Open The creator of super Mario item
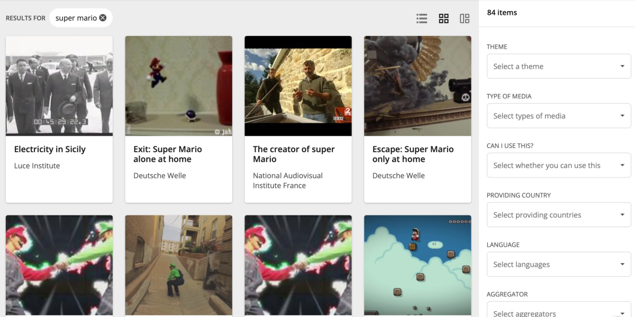Image resolution: width=635 pixels, height=317 pixels. point(294,154)
